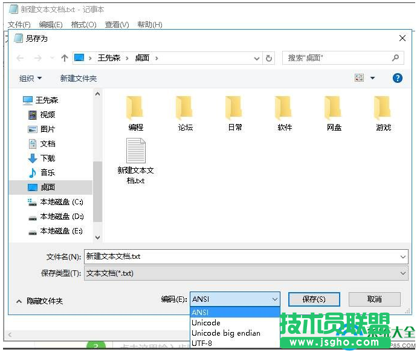Select the 论坛 folder
Image resolution: width=417 pixels, height=352 pixels.
pos(186,114)
